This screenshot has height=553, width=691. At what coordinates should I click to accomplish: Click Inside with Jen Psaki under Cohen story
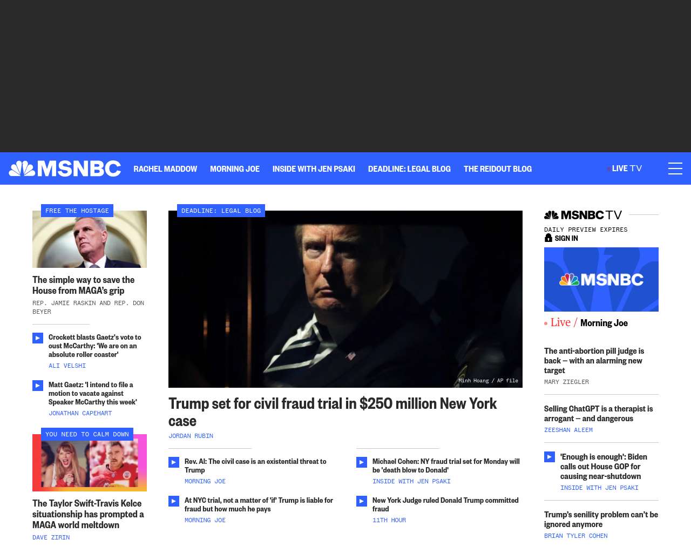pos(411,481)
